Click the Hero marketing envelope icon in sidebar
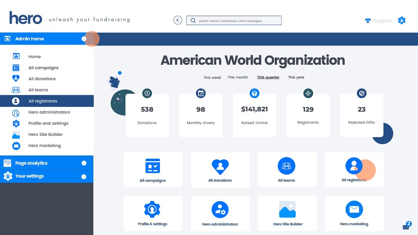The height and width of the screenshot is (235, 418). [16, 146]
